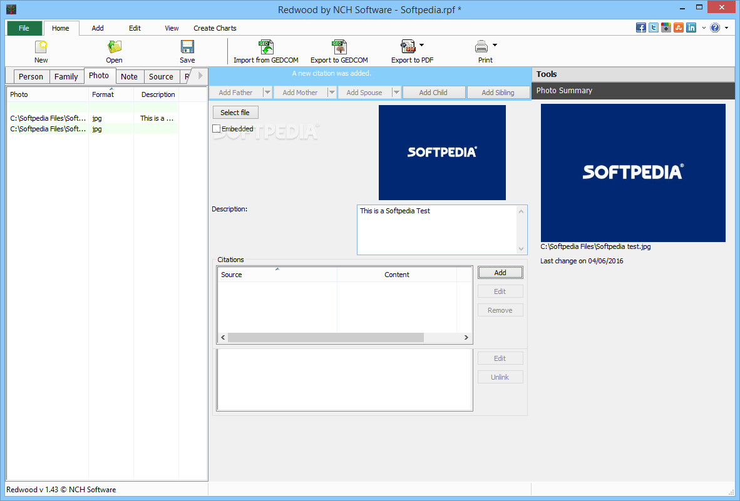Switch to the Edit ribbon tab
This screenshot has width=740, height=501.
coord(135,28)
